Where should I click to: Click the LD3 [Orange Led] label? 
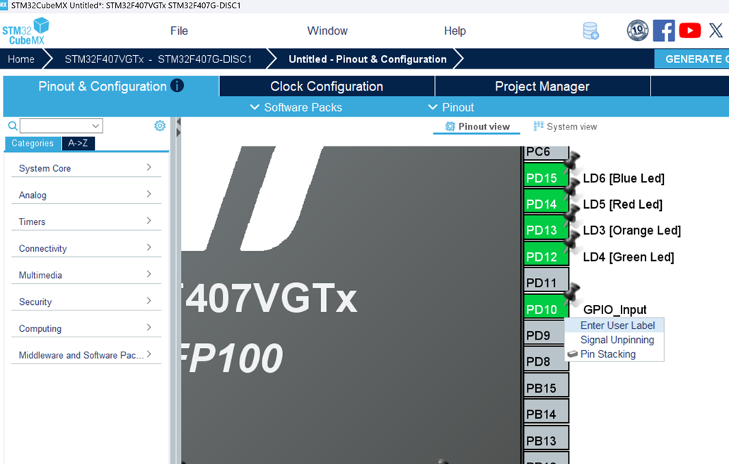click(x=632, y=230)
